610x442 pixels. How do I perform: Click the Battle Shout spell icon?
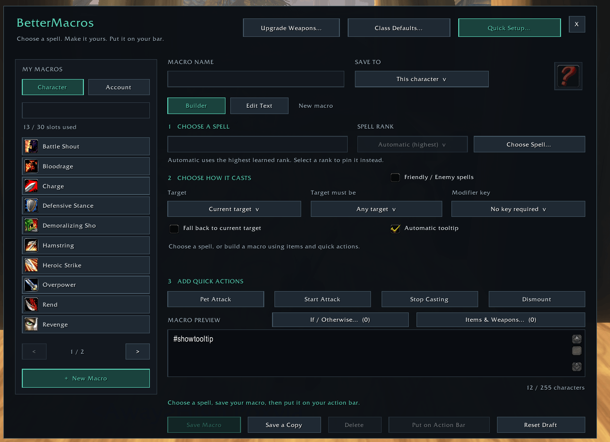coord(31,146)
